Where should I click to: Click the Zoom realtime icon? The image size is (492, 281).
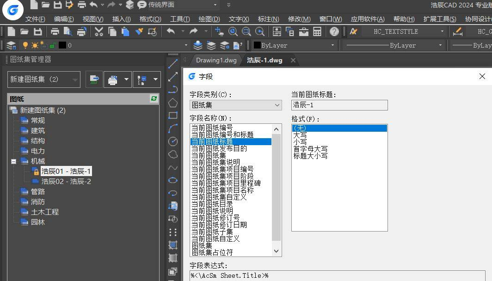click(233, 31)
